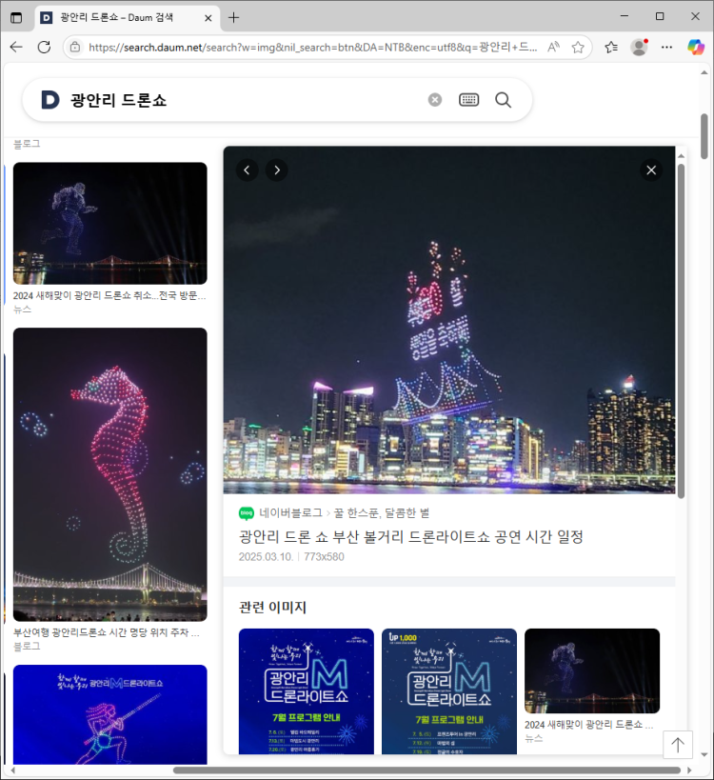Click 2025.03.10. date text

pos(266,556)
